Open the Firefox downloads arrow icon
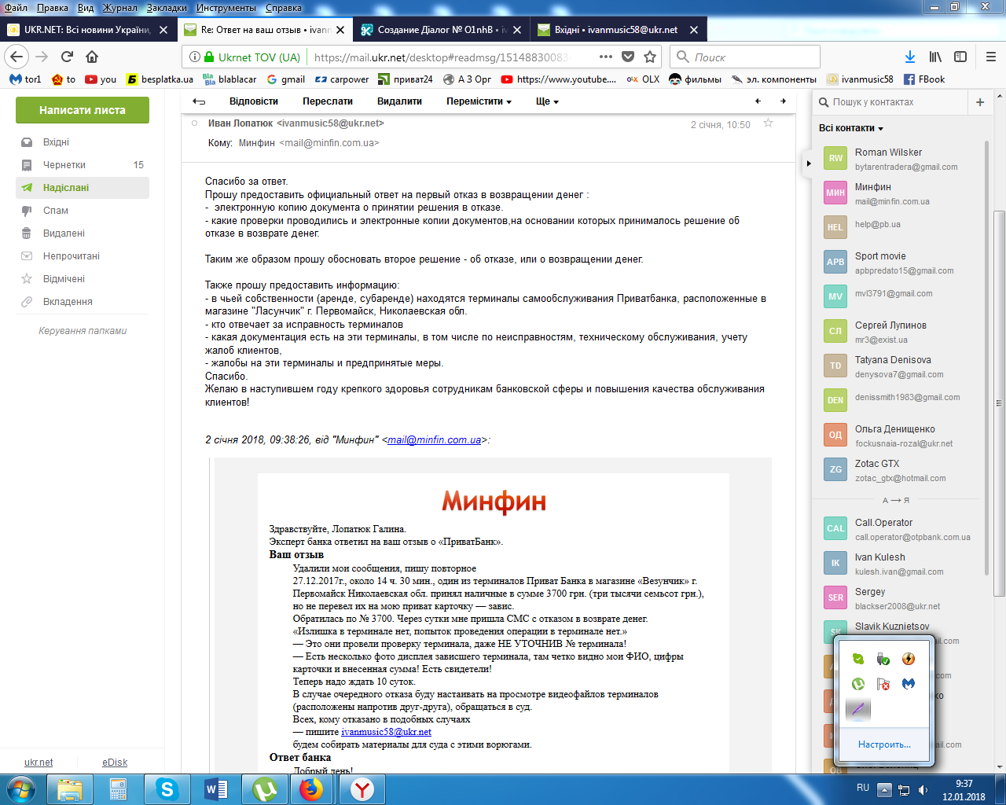Image resolution: width=1006 pixels, height=805 pixels. [x=909, y=57]
